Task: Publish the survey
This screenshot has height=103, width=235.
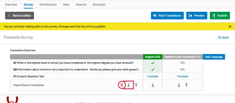Action: coord(220,15)
